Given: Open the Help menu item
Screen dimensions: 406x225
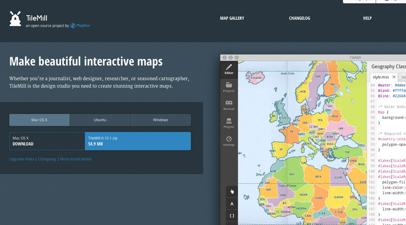Looking at the screenshot, I should (367, 18).
